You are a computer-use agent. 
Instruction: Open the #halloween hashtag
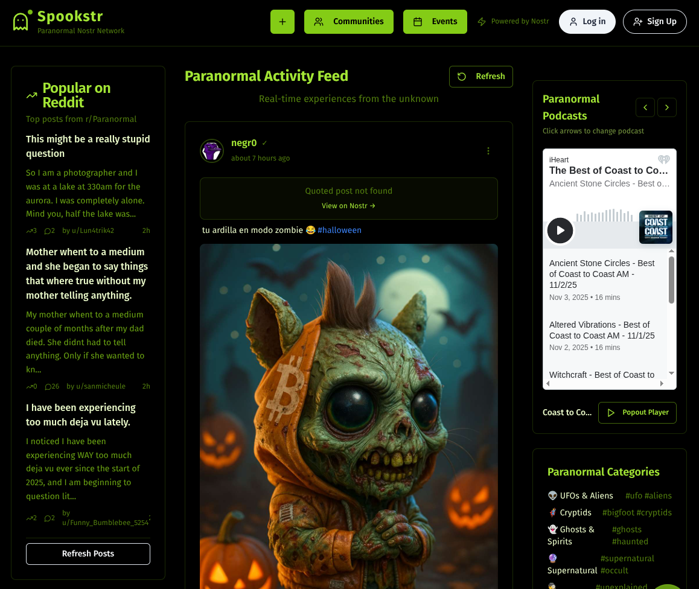[x=339, y=231]
